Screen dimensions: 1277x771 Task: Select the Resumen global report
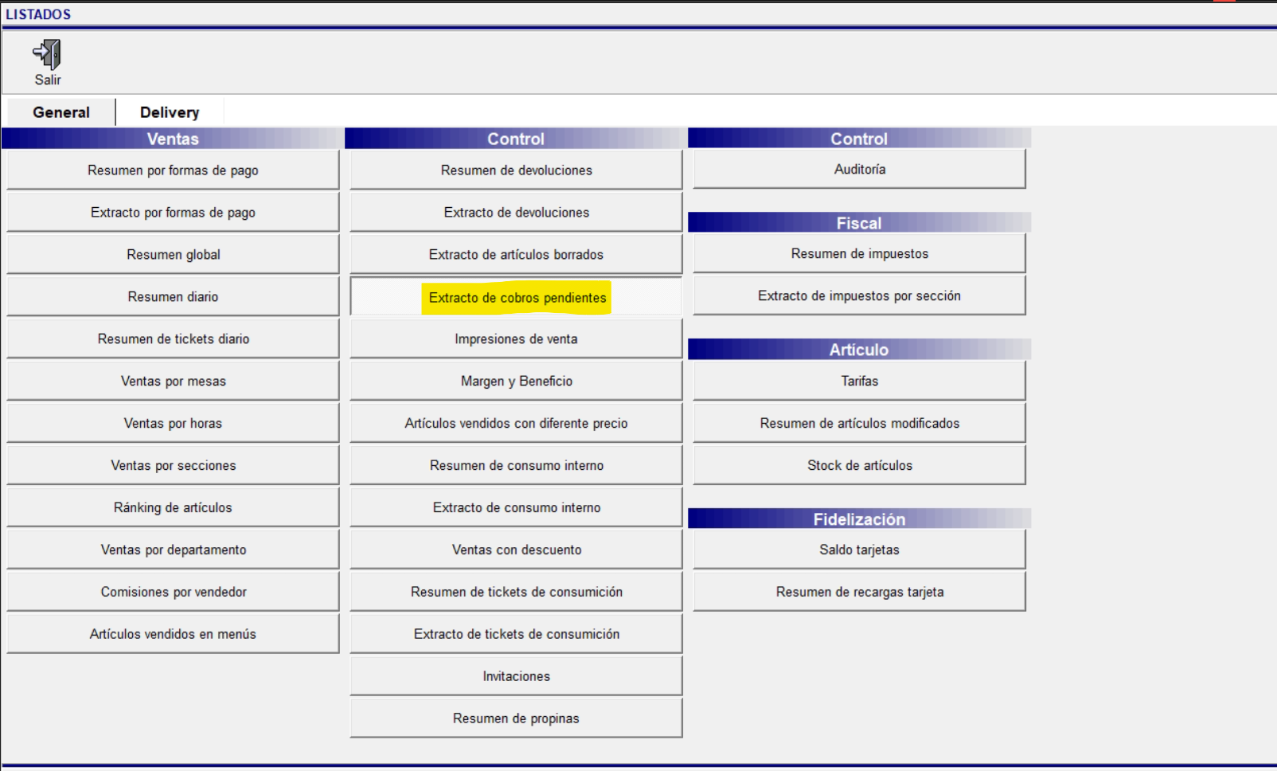click(173, 254)
